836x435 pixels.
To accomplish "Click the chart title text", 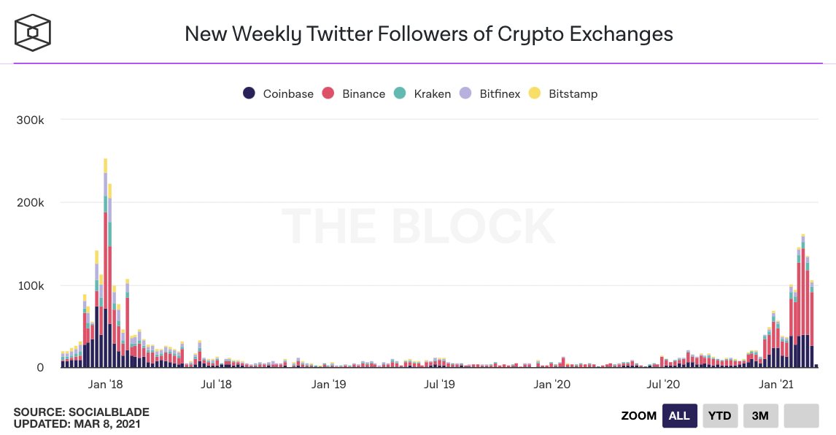I will pos(428,34).
